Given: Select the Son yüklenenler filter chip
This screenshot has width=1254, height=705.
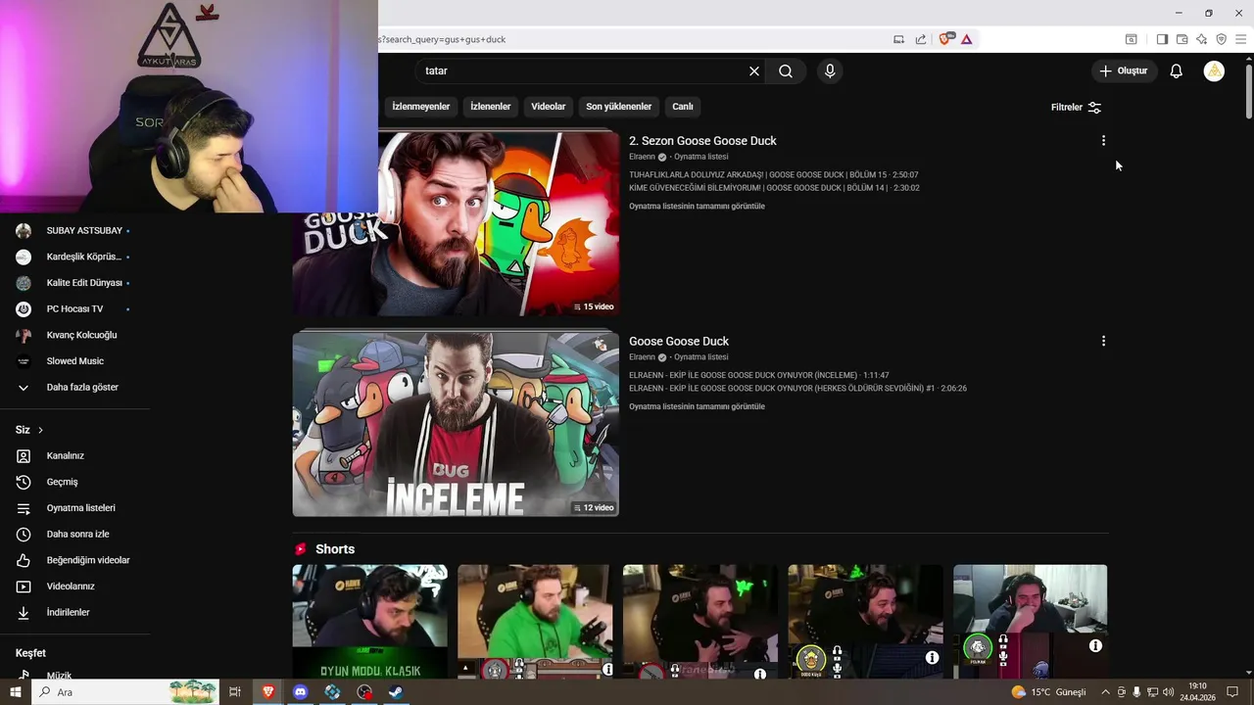Looking at the screenshot, I should (x=618, y=107).
